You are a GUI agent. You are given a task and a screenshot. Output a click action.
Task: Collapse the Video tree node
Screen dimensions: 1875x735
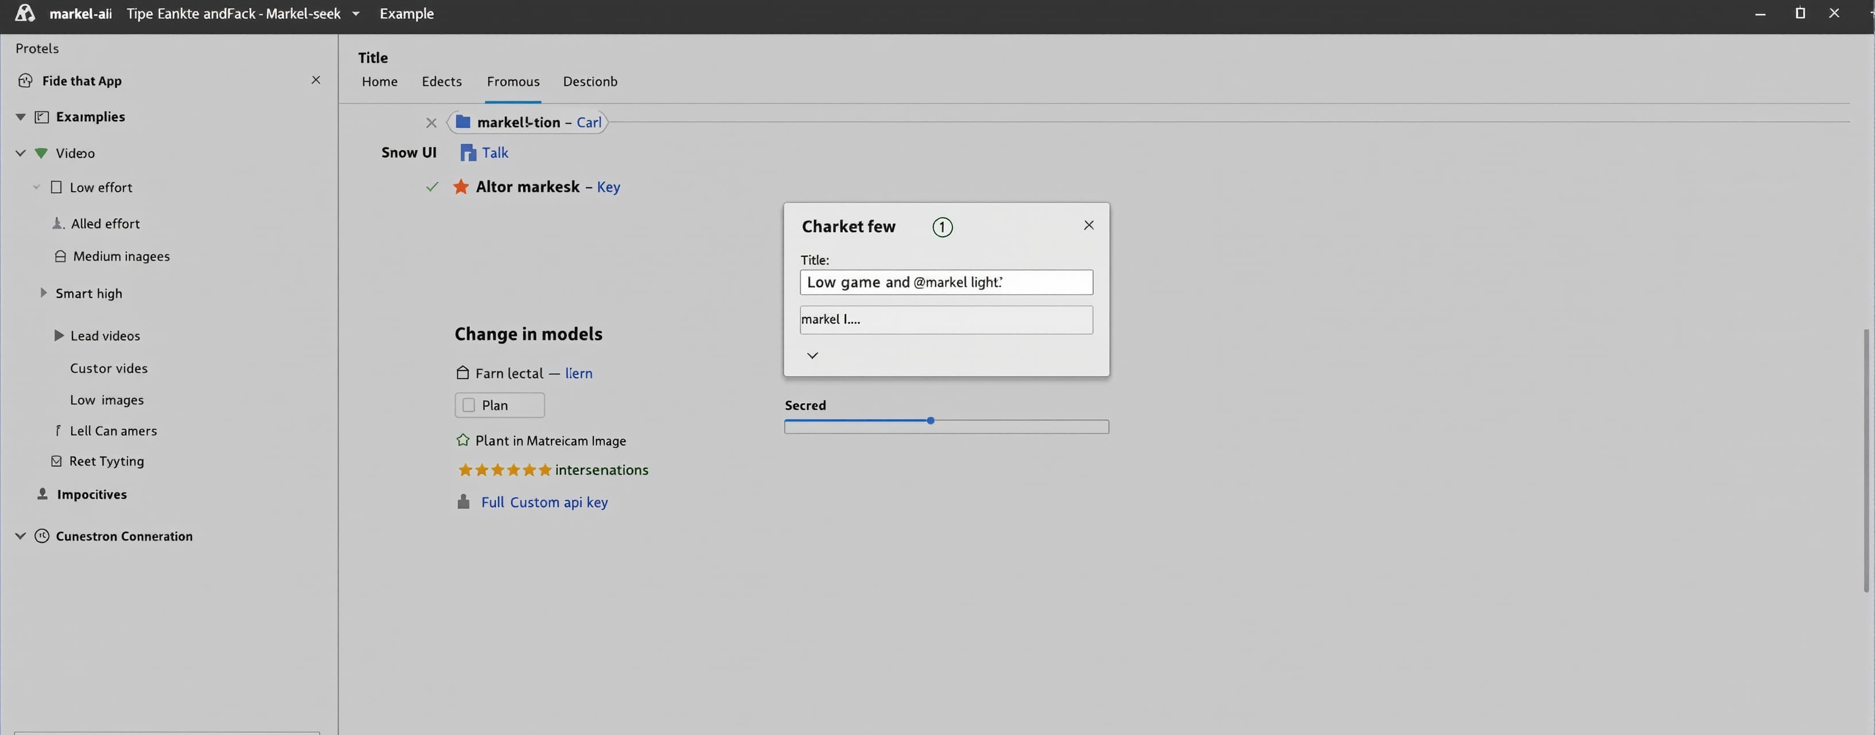pos(20,153)
